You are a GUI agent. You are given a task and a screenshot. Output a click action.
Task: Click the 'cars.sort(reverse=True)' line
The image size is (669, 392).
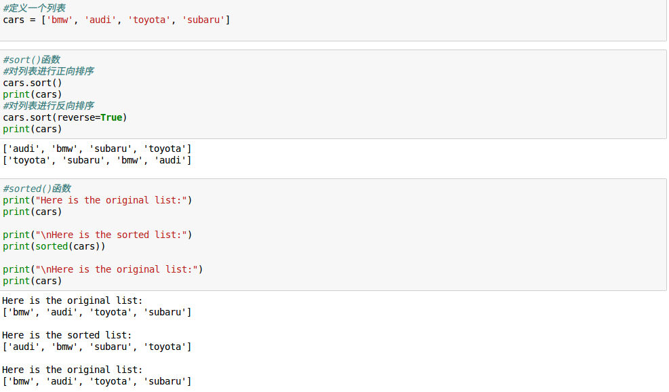65,117
